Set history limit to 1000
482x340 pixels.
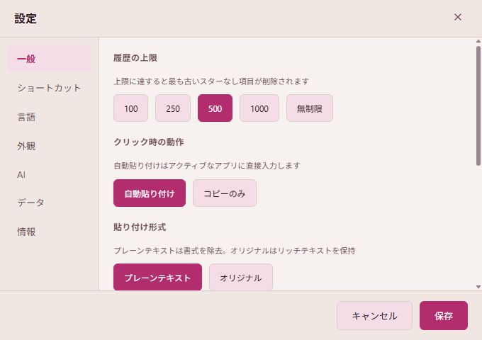[259, 108]
